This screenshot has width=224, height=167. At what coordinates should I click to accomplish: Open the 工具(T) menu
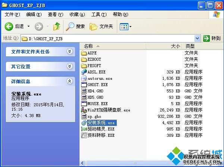click(x=99, y=15)
